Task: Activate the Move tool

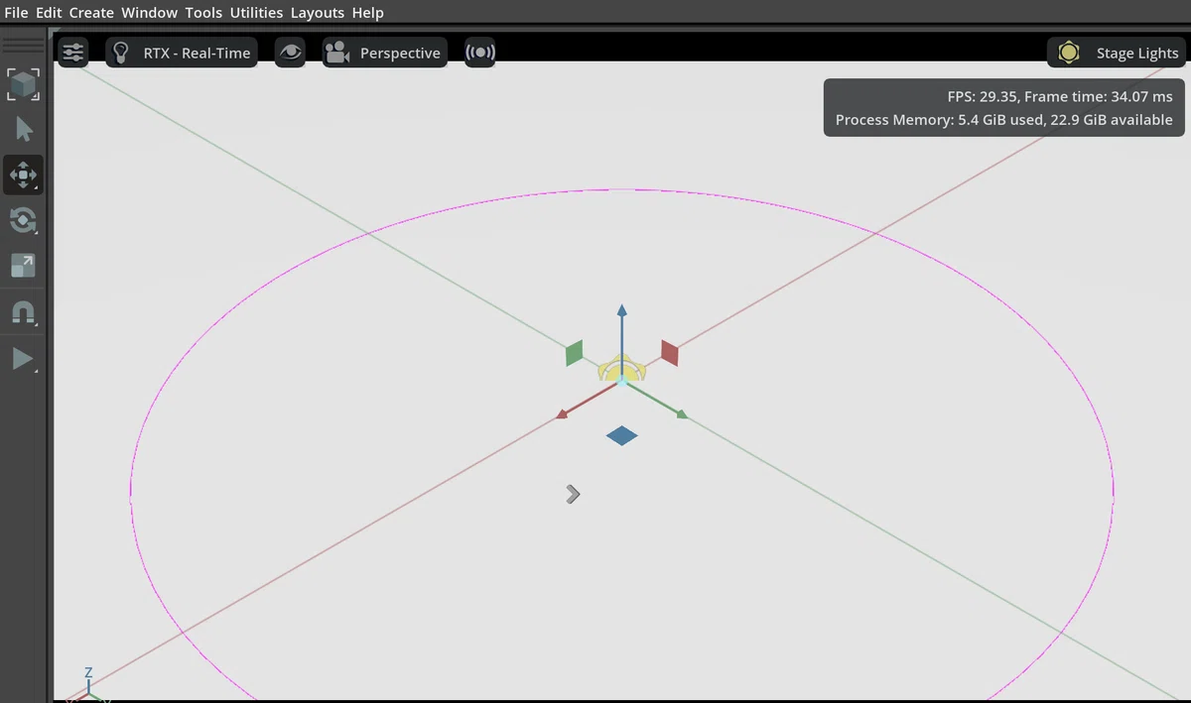Action: (x=24, y=175)
